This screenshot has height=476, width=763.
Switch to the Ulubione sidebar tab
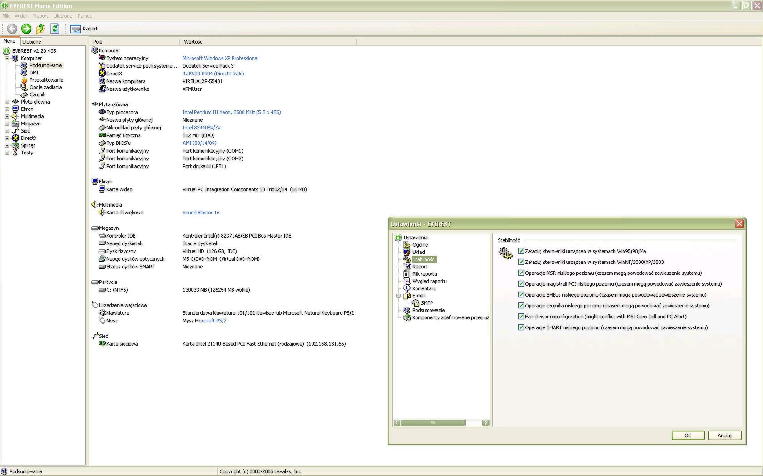pyautogui.click(x=32, y=42)
